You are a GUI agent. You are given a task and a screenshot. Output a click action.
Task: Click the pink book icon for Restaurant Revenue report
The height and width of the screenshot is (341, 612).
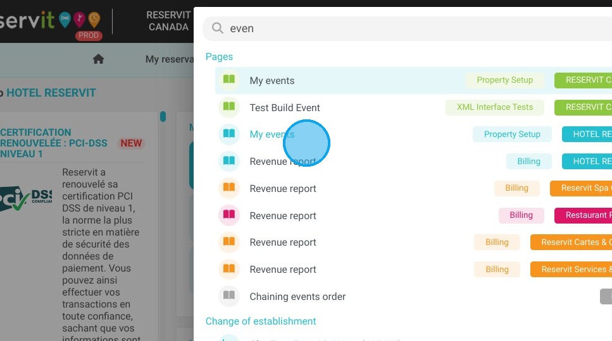(x=229, y=215)
